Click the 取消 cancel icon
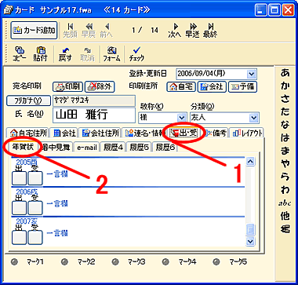 88,54
